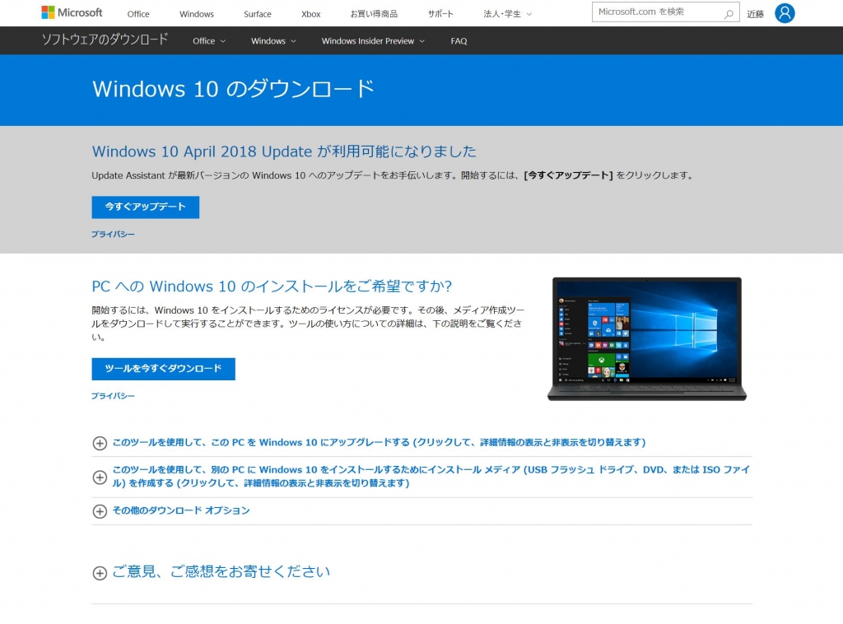Image resolution: width=843 pixels, height=624 pixels.
Task: Open FAQ in the dark navigation bar
Action: 459,41
